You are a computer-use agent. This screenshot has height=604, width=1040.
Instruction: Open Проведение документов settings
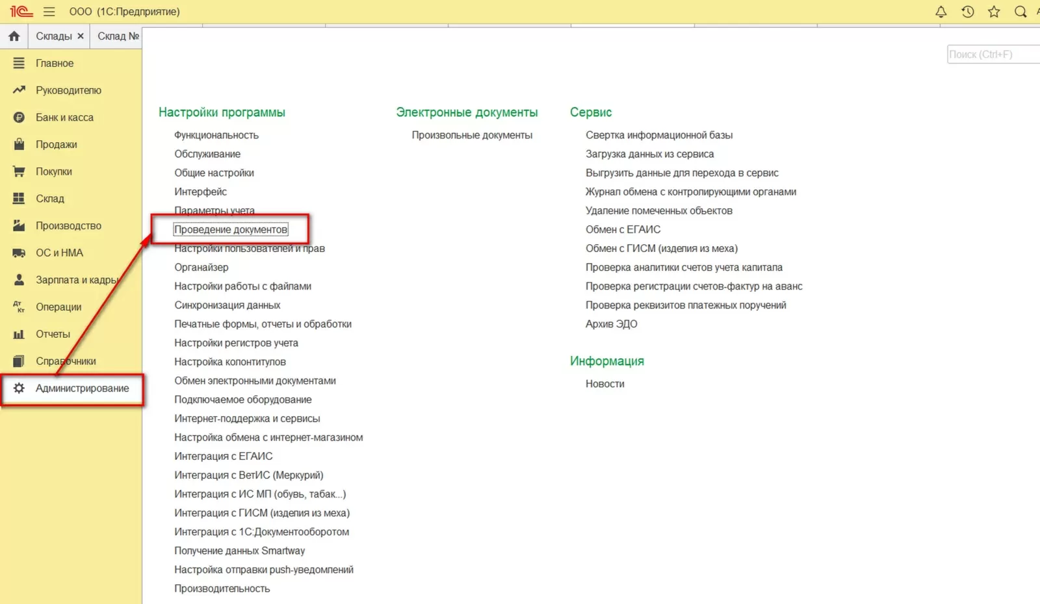point(231,230)
